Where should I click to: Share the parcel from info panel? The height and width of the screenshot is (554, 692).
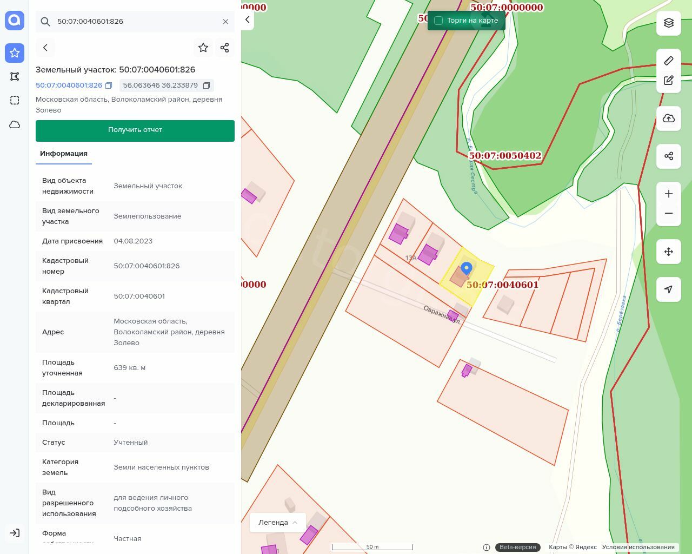(225, 48)
